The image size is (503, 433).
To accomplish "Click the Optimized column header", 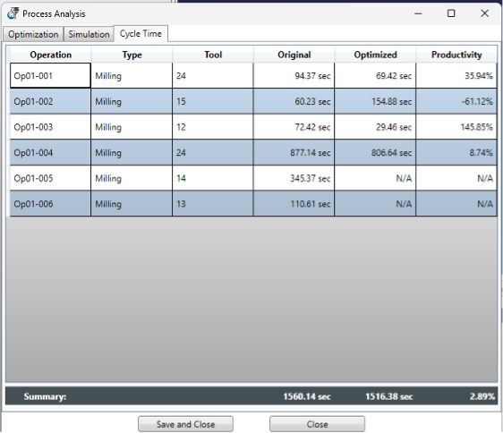I will tap(375, 55).
